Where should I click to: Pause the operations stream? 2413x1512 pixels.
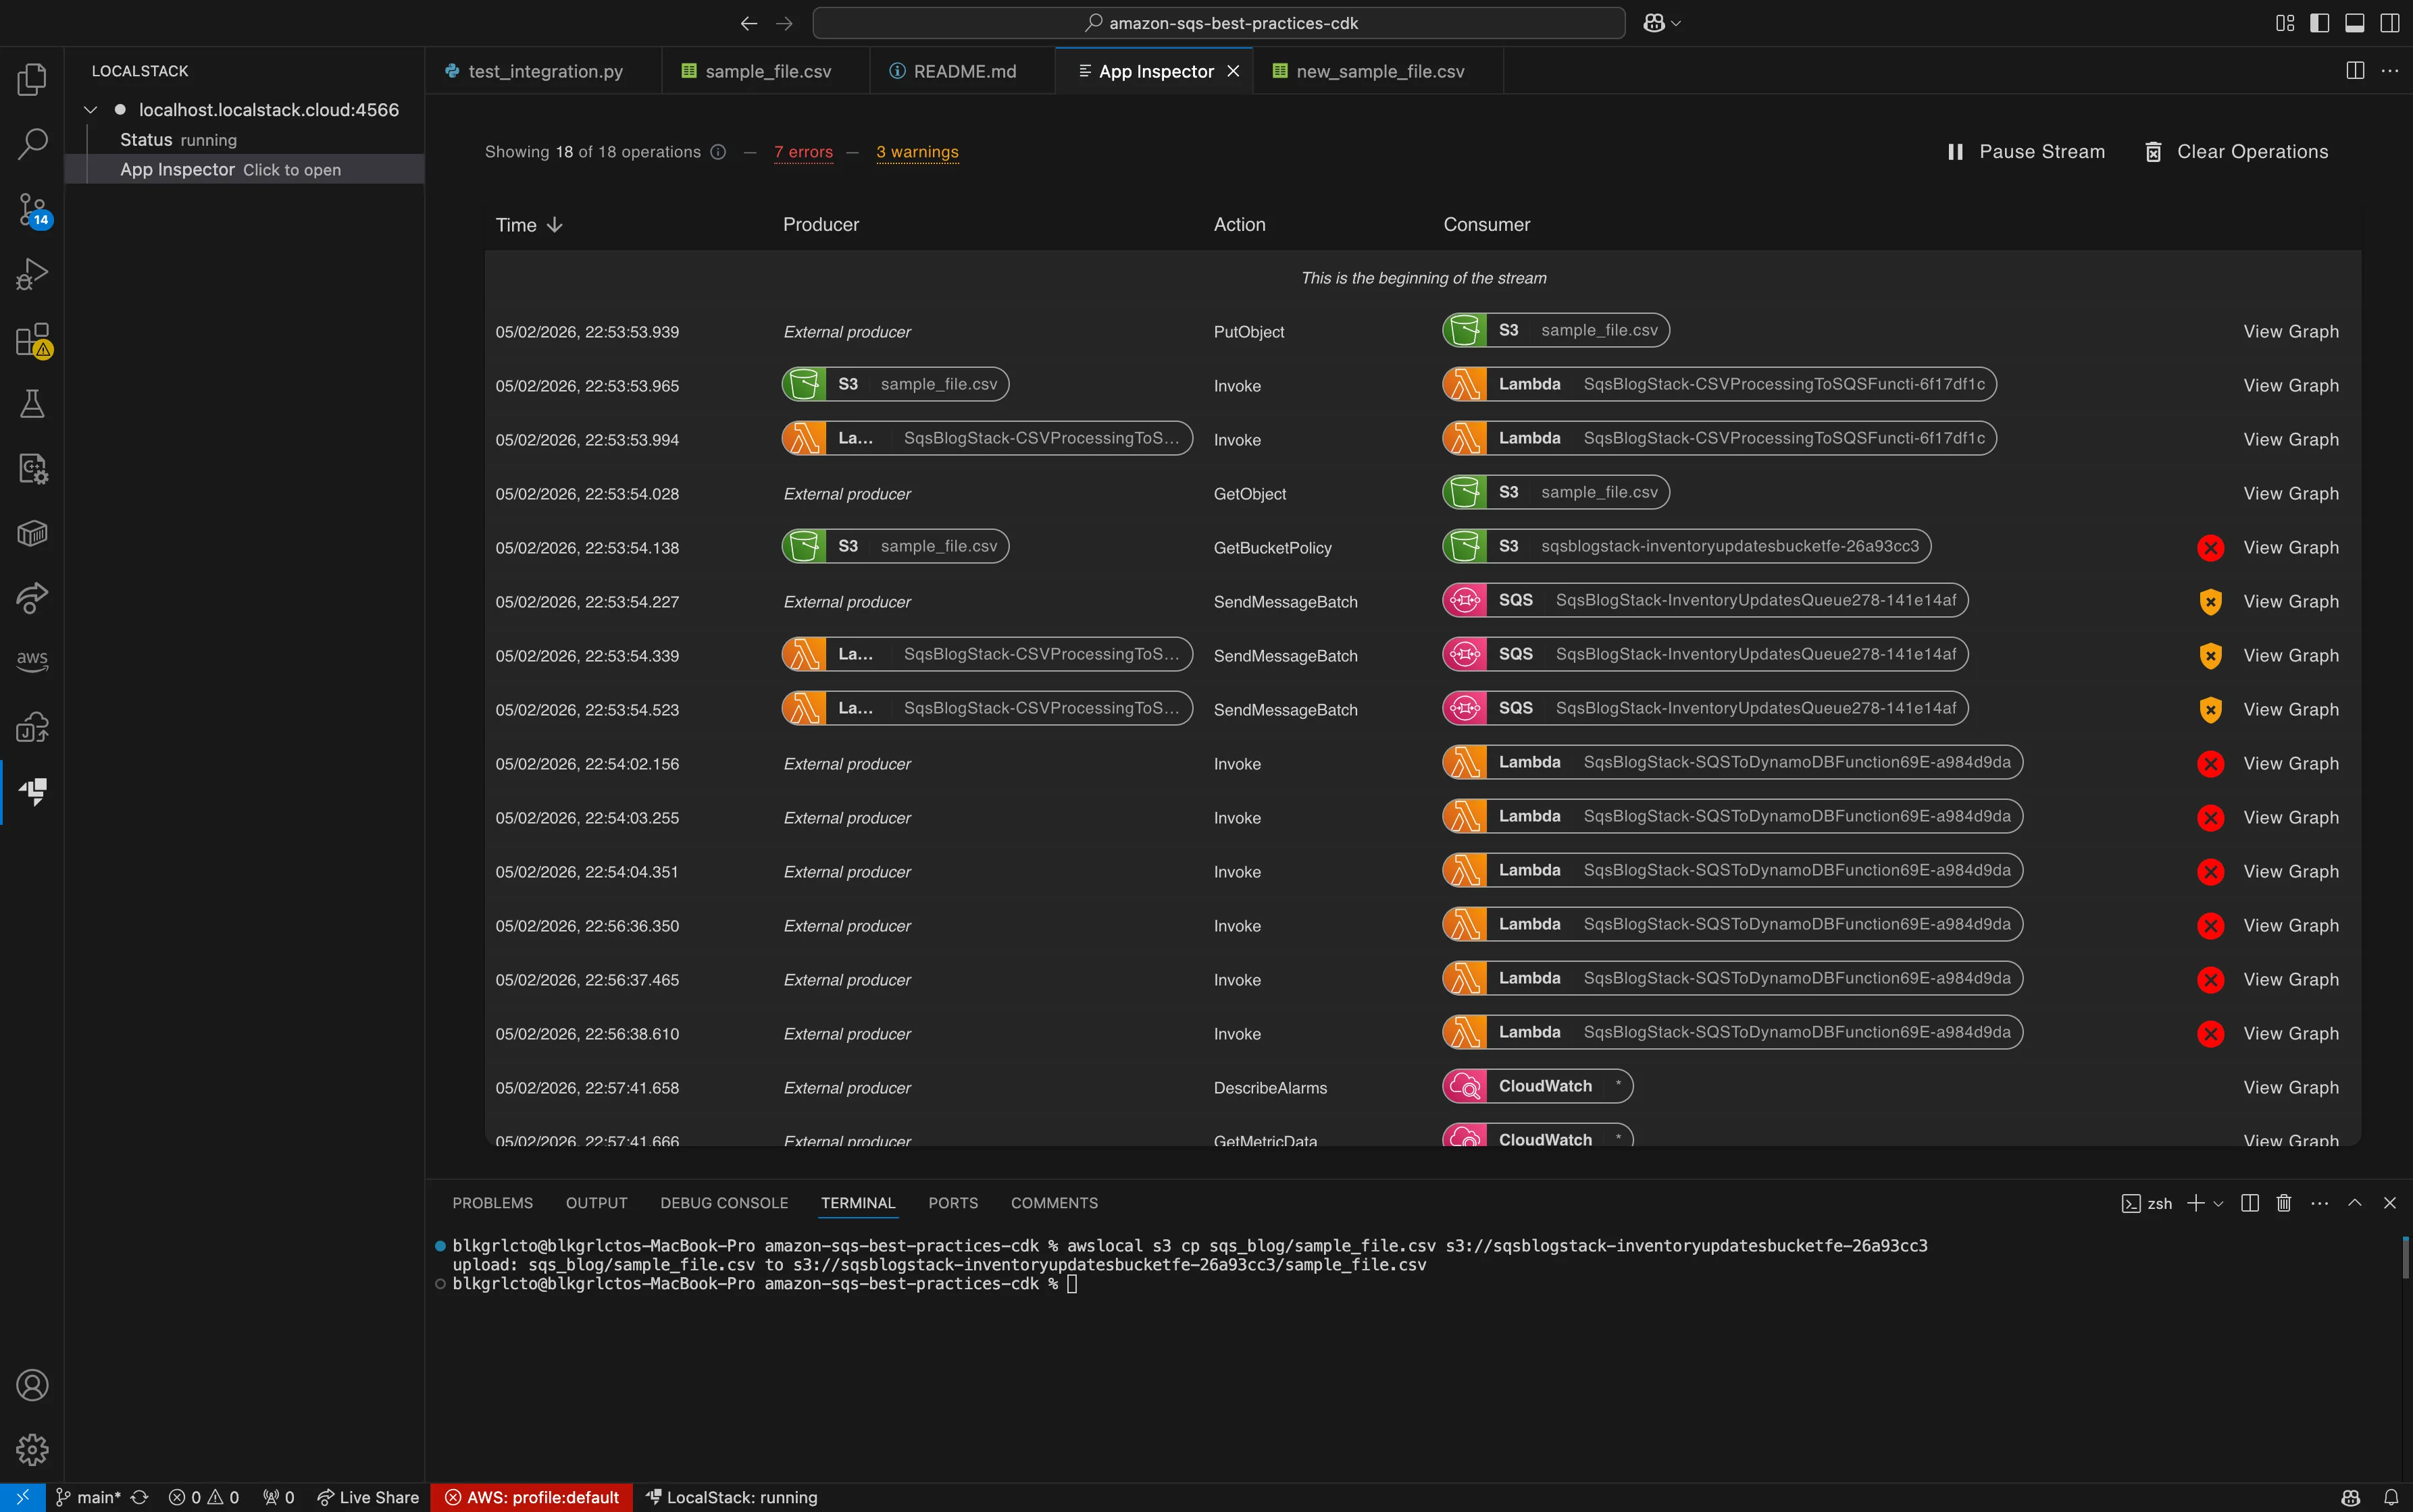pyautogui.click(x=2027, y=152)
